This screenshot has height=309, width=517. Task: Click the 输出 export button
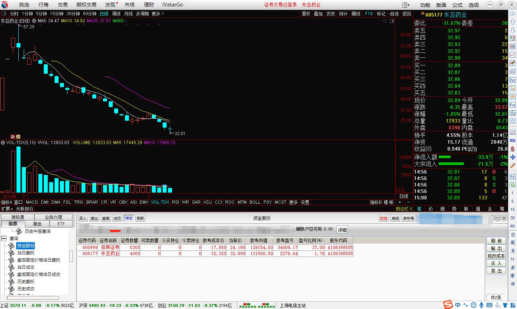(496, 248)
